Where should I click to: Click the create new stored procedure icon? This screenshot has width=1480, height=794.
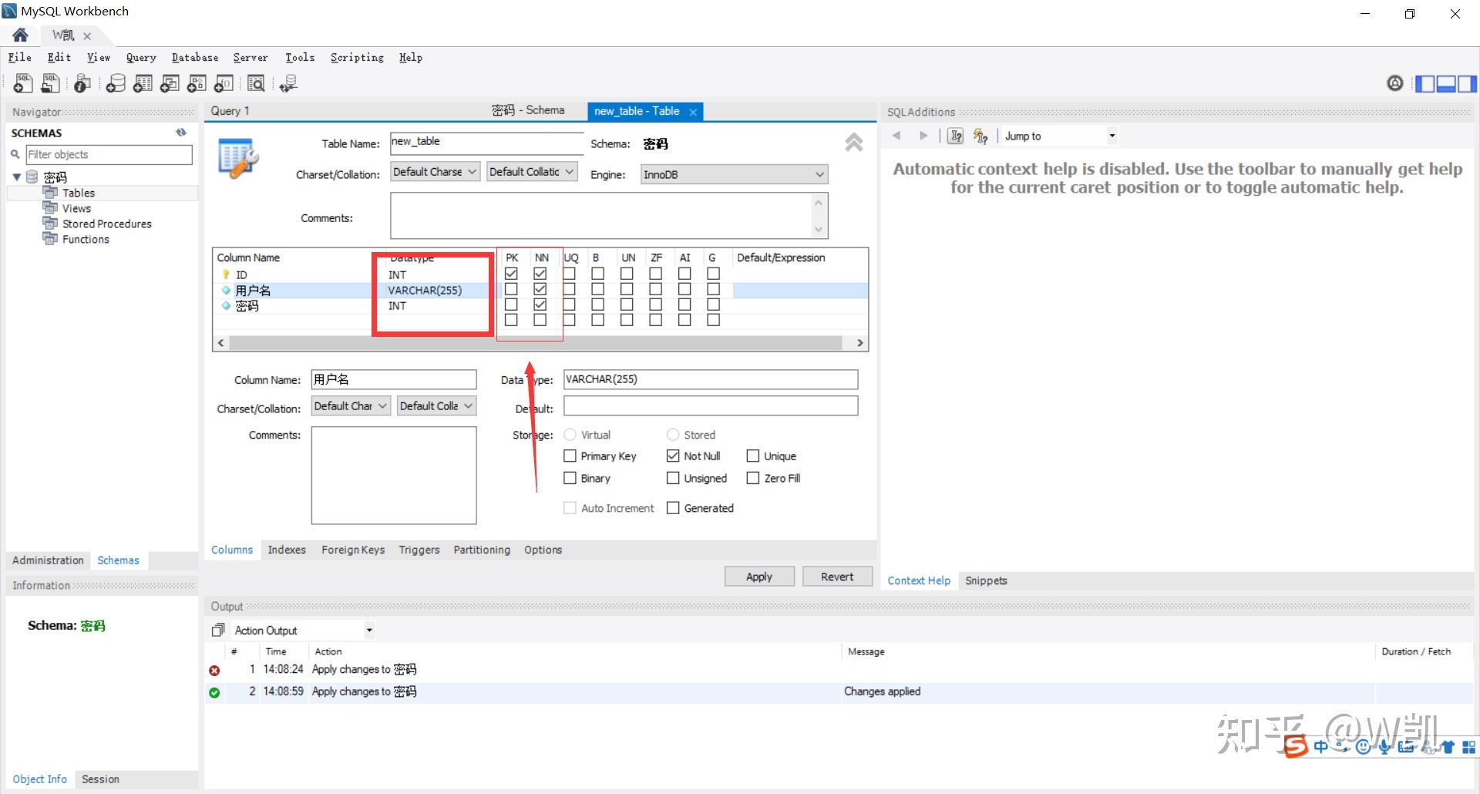[x=197, y=83]
